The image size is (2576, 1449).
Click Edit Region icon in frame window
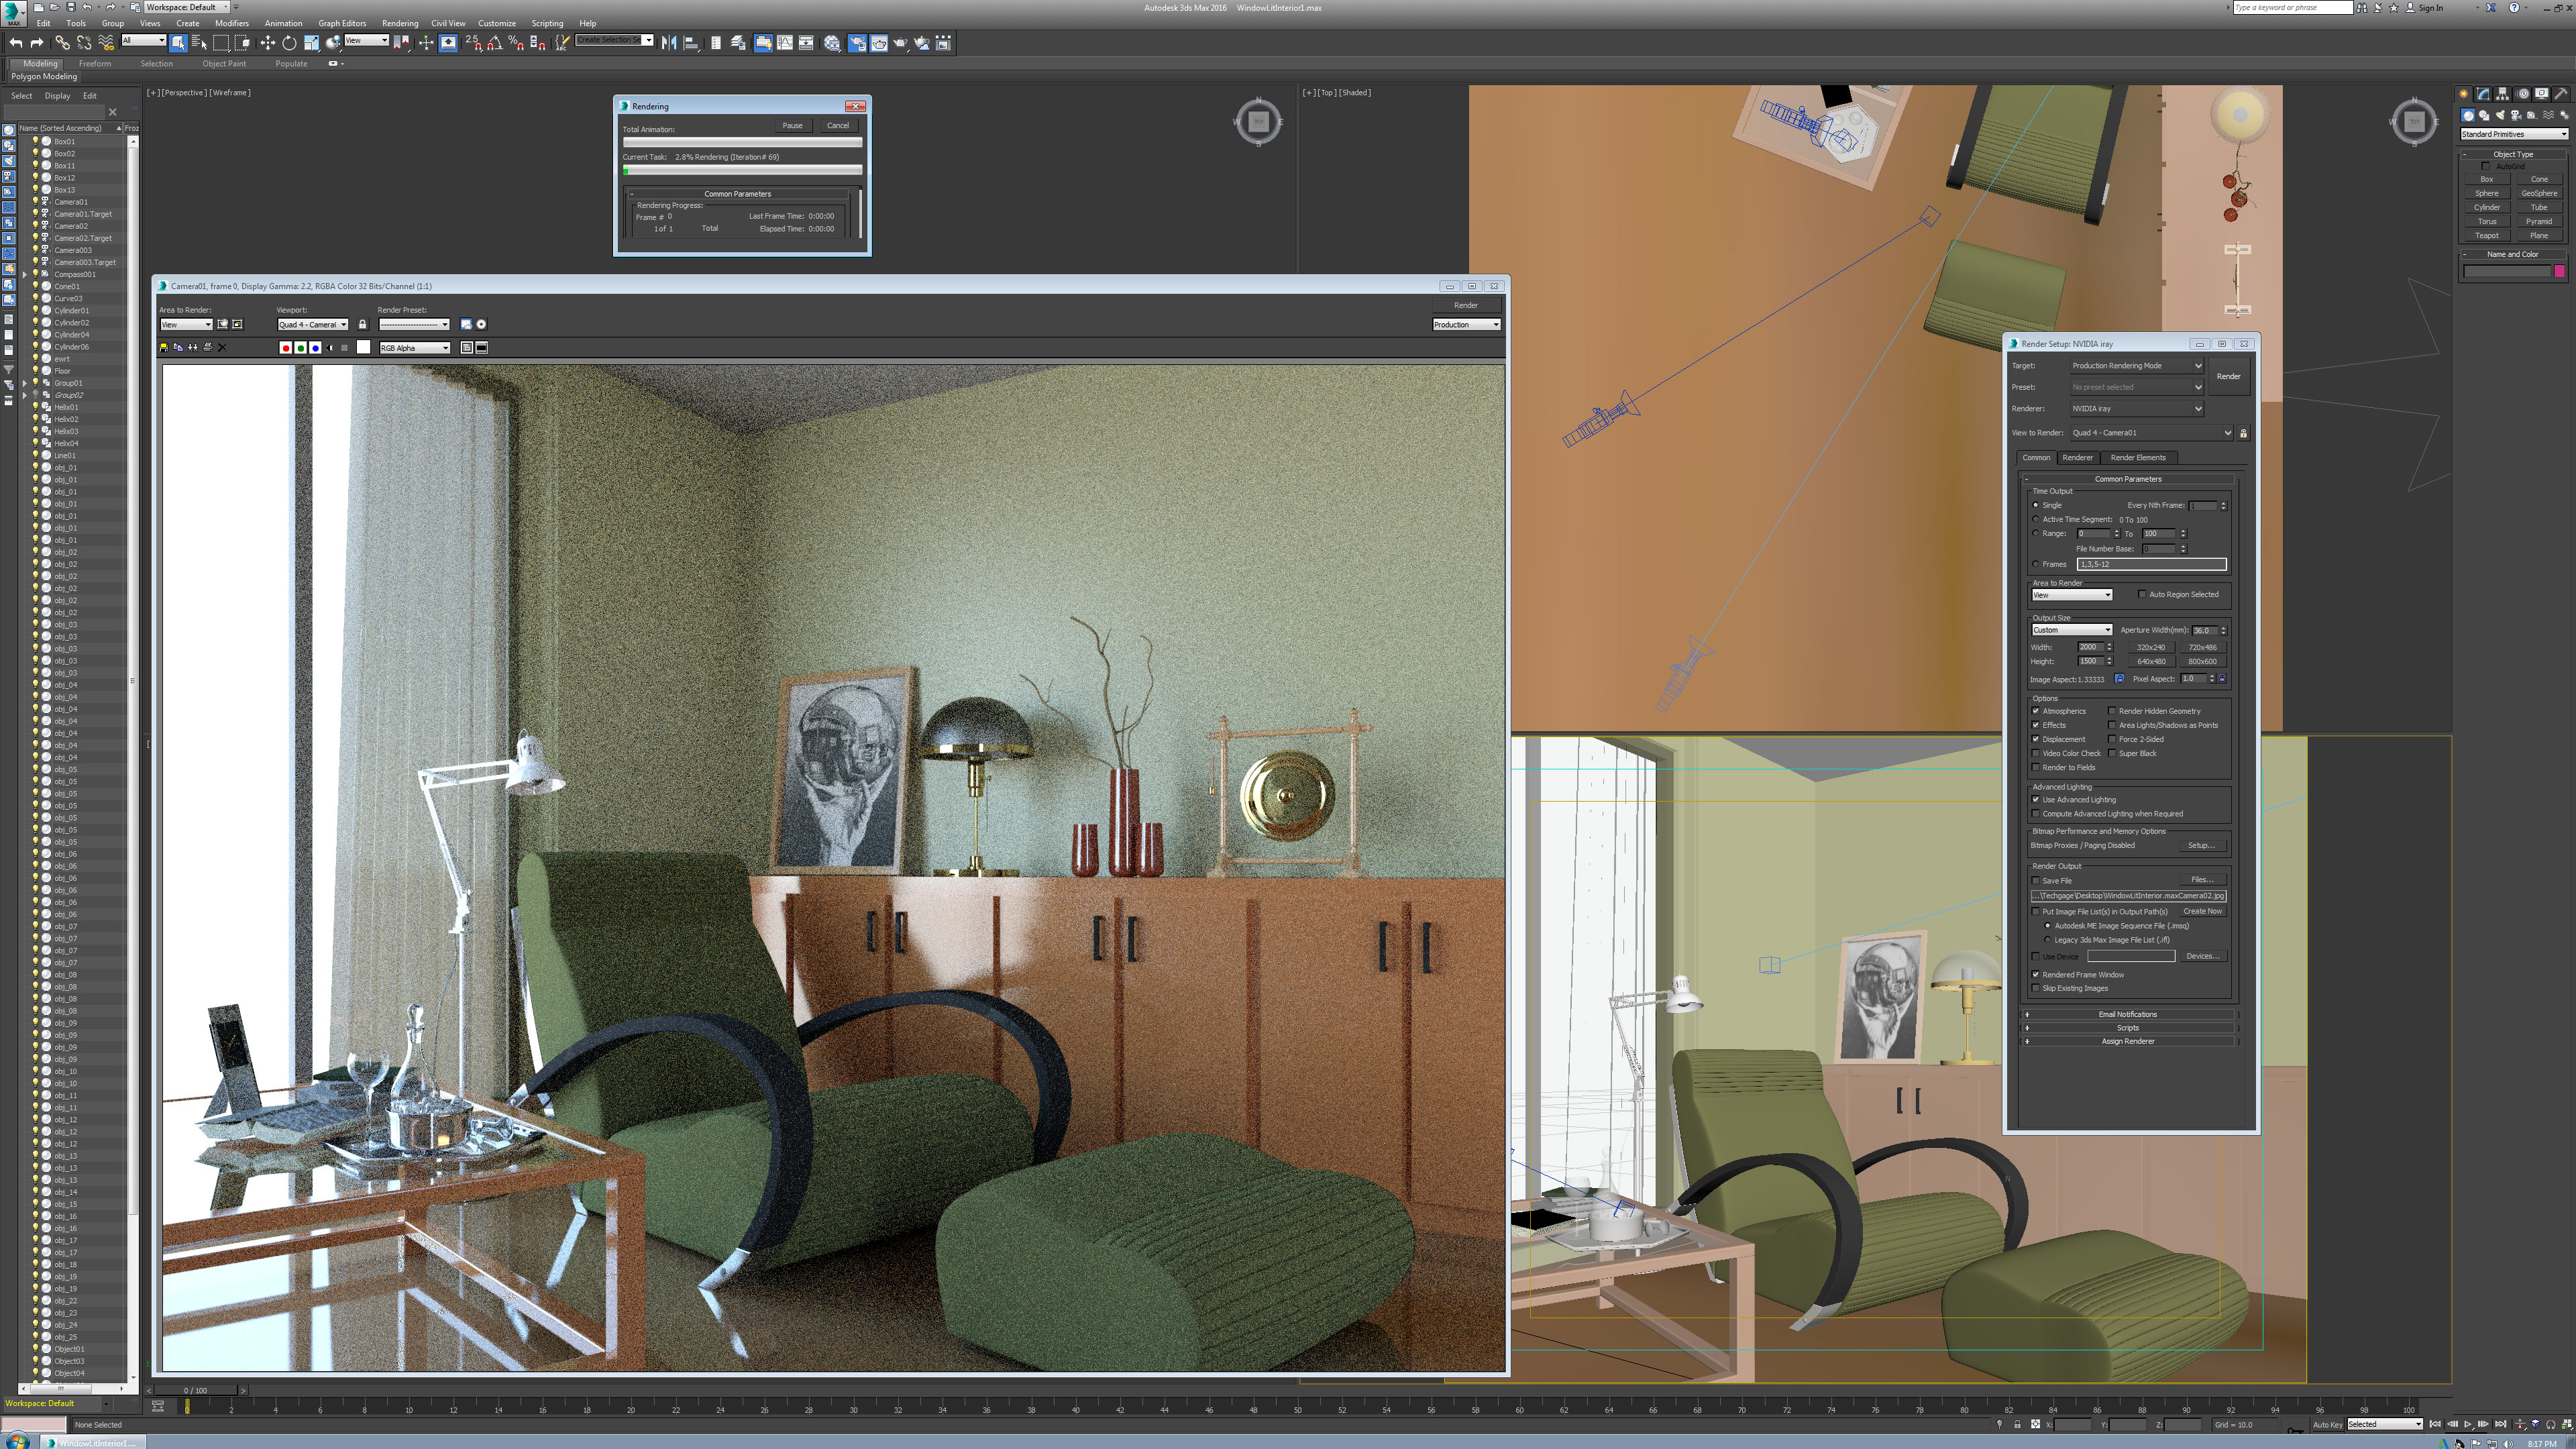coord(223,324)
